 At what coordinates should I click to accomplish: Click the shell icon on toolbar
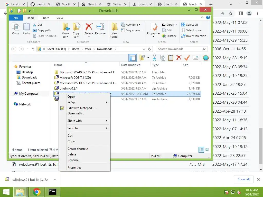pyautogui.click(x=205, y=58)
